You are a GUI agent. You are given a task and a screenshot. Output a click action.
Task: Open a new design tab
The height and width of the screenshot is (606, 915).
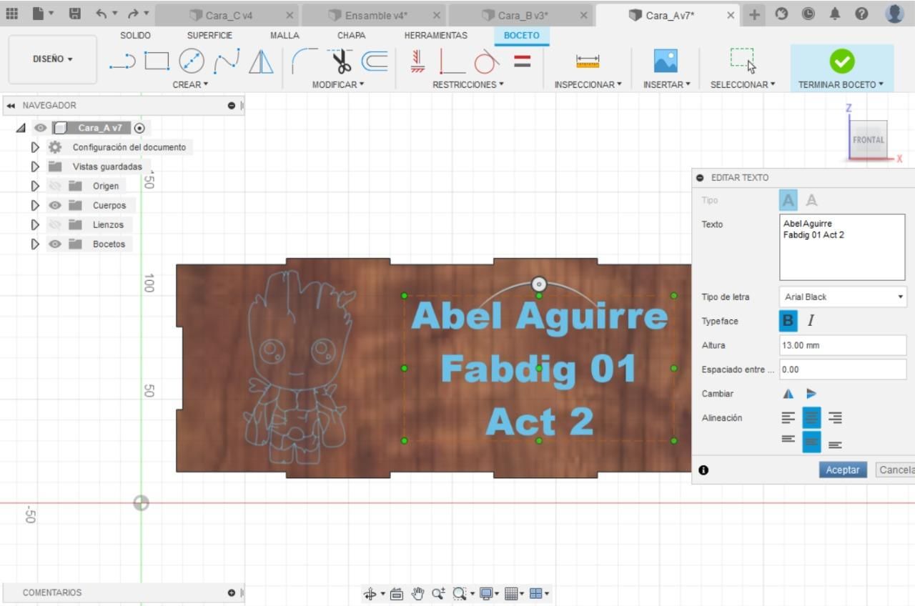tap(755, 14)
